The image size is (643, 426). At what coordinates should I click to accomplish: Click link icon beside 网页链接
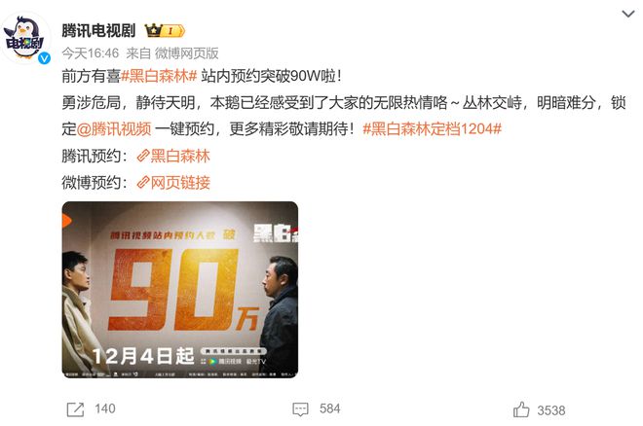pyautogui.click(x=143, y=183)
